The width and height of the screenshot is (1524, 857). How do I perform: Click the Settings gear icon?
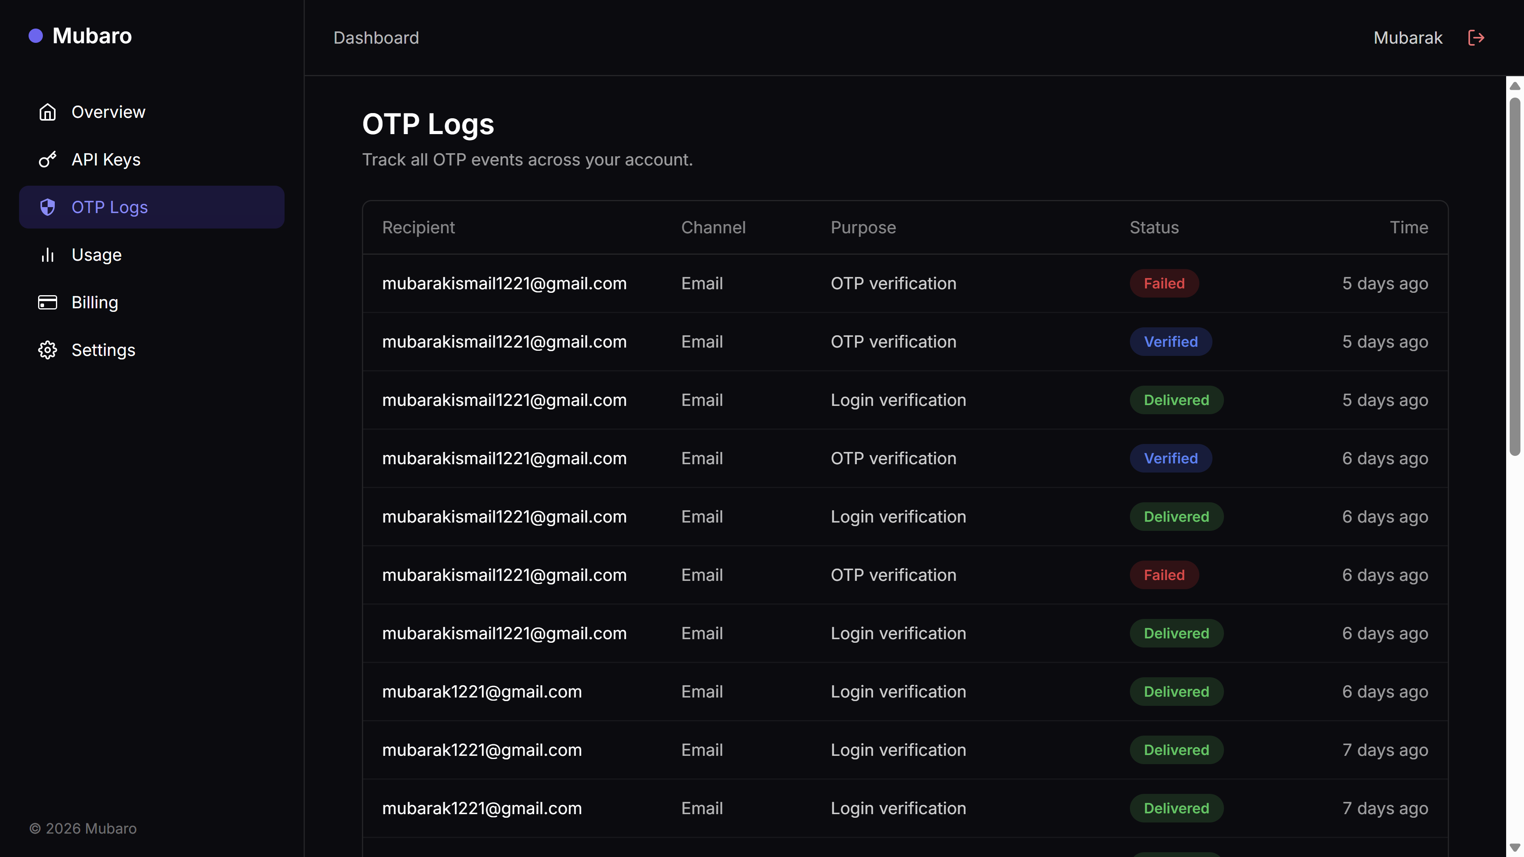point(47,350)
